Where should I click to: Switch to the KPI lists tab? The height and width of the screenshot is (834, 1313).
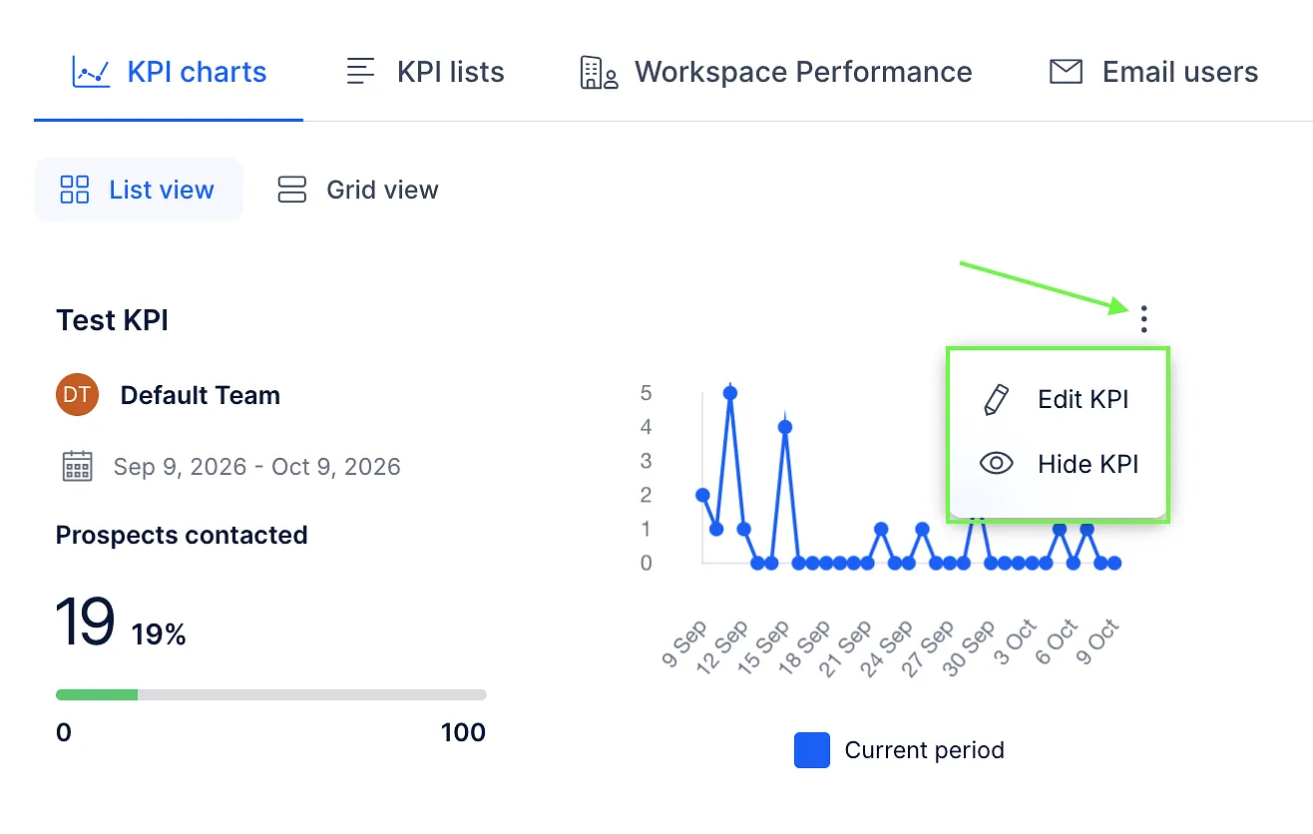coord(425,72)
